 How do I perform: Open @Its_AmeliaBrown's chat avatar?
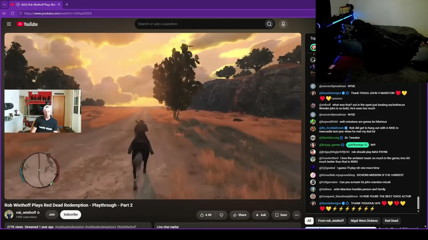click(313, 129)
